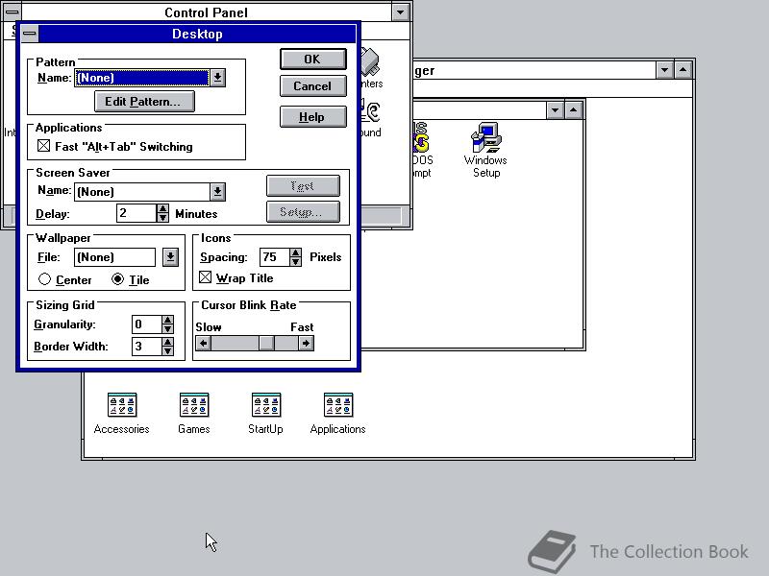Viewport: 769px width, 576px height.
Task: Maximize the Program Manager window
Action: point(683,70)
